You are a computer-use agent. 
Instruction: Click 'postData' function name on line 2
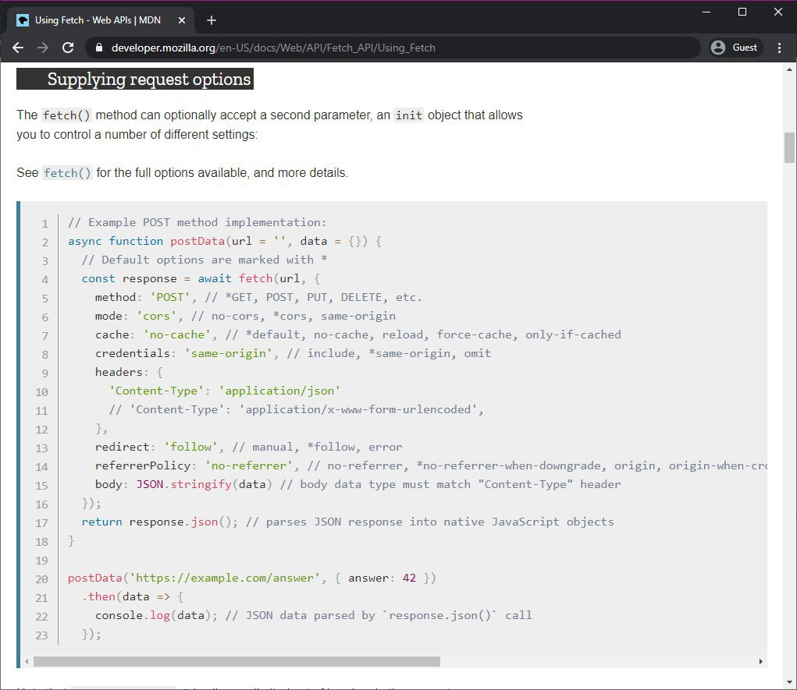197,241
